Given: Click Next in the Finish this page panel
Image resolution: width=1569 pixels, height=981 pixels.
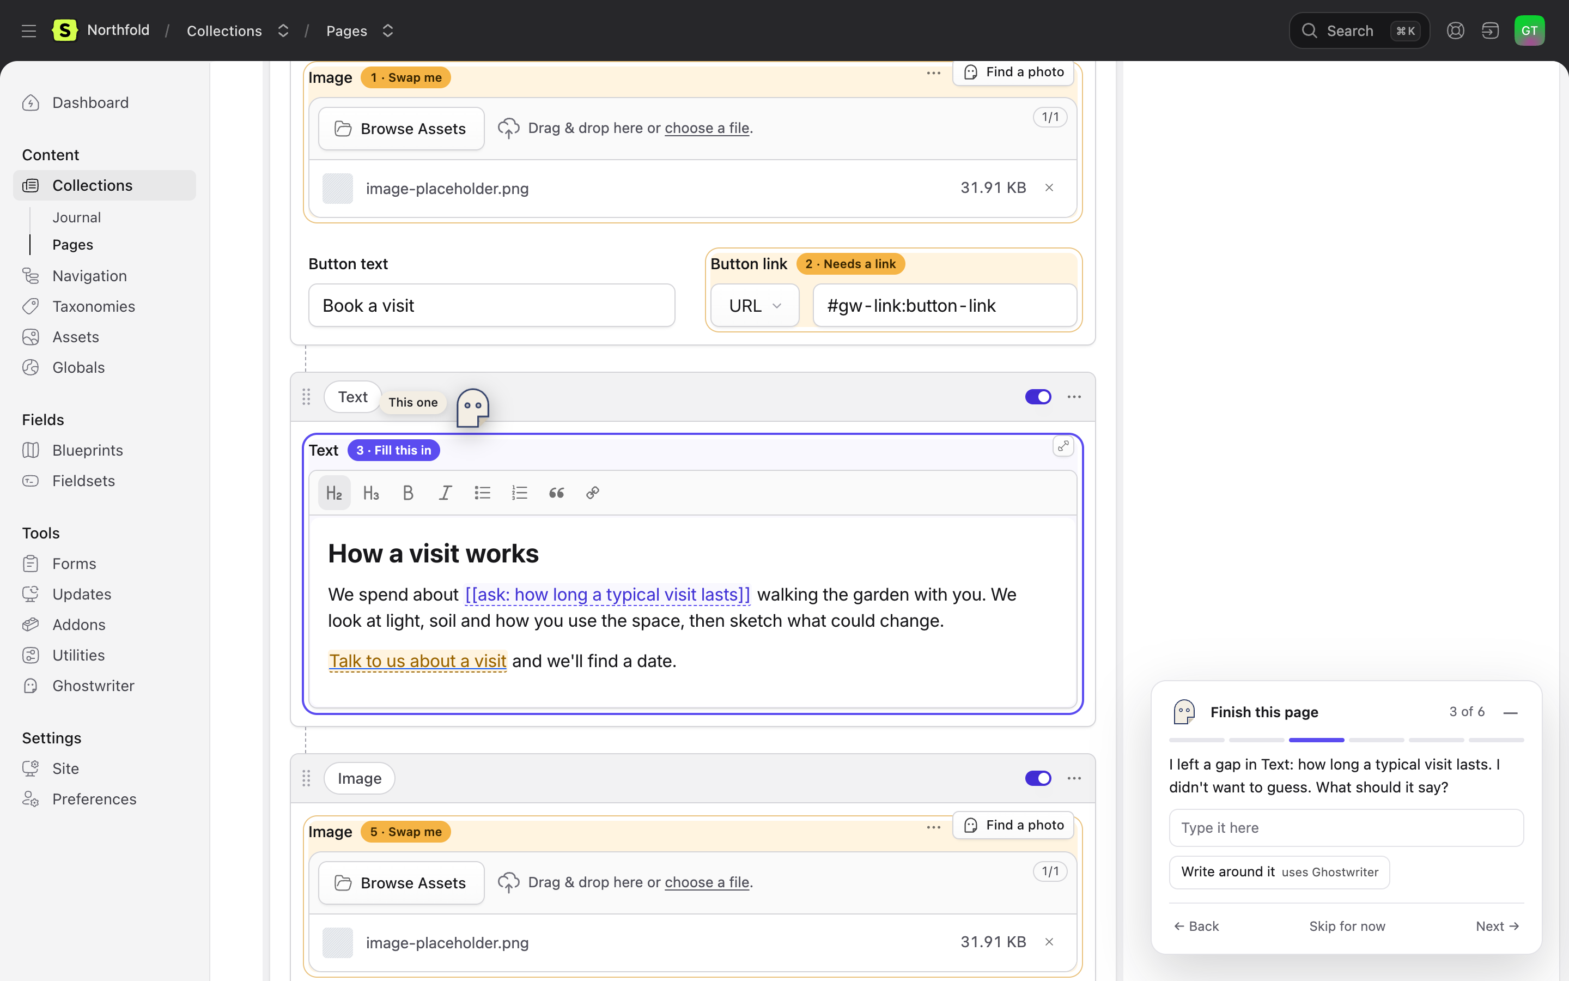Looking at the screenshot, I should 1498,927.
